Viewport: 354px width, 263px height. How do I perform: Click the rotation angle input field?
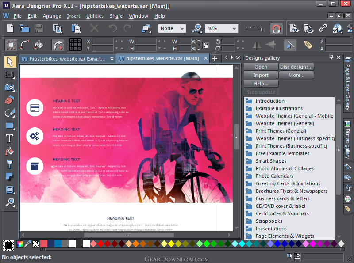[228, 41]
